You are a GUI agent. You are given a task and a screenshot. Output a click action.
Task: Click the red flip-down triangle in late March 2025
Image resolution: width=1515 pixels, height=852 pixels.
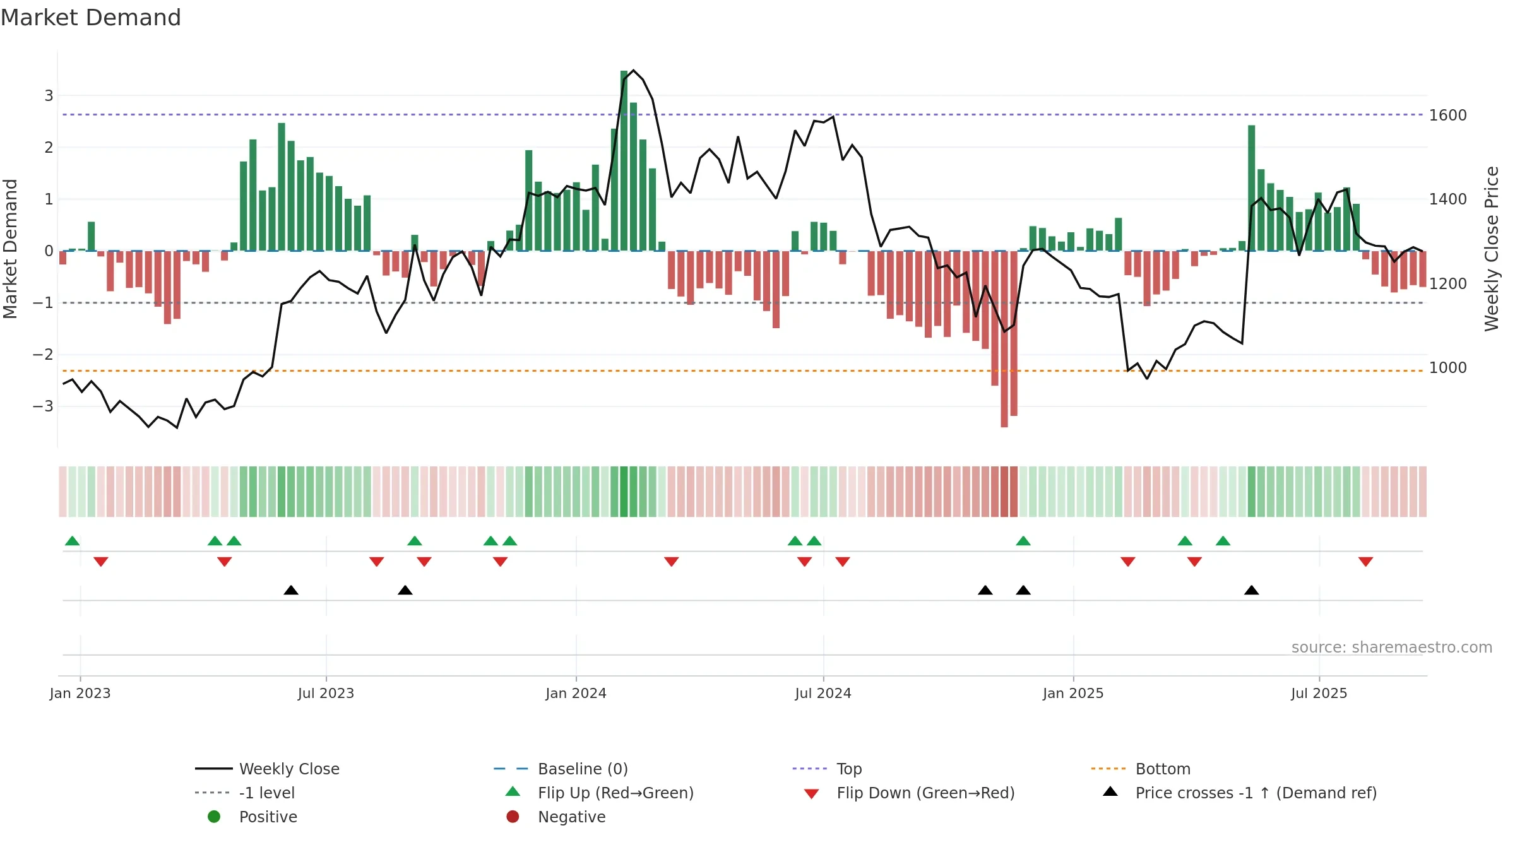click(x=1194, y=562)
